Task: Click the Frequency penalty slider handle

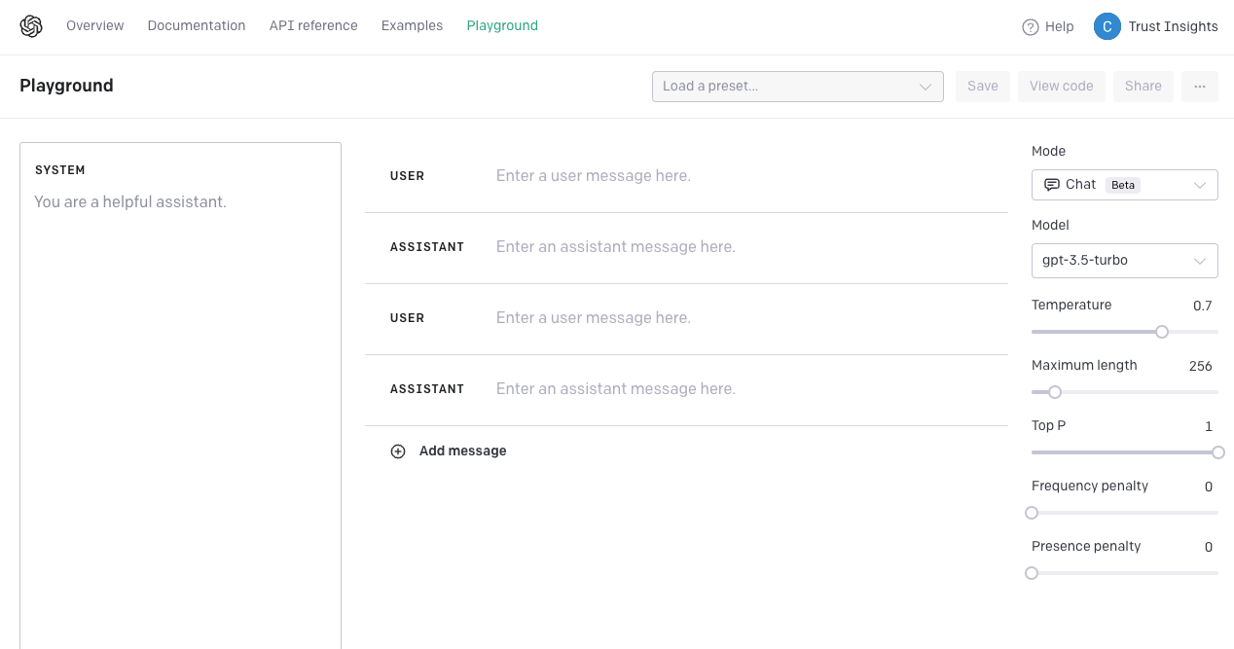Action: [x=1032, y=513]
